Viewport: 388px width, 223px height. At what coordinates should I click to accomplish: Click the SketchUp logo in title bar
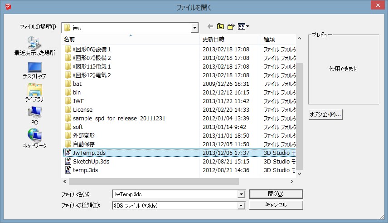coord(8,7)
